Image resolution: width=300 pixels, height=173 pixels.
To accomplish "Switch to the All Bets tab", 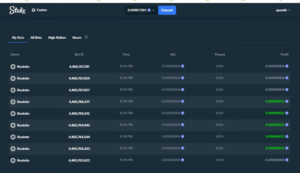I will click(x=36, y=37).
